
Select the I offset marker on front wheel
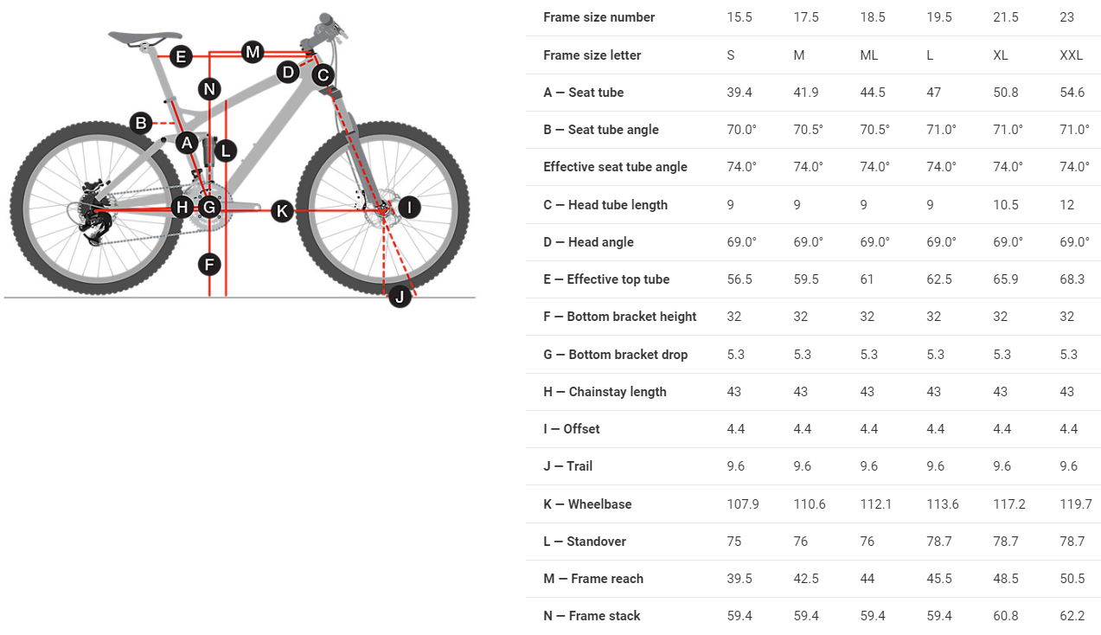409,207
